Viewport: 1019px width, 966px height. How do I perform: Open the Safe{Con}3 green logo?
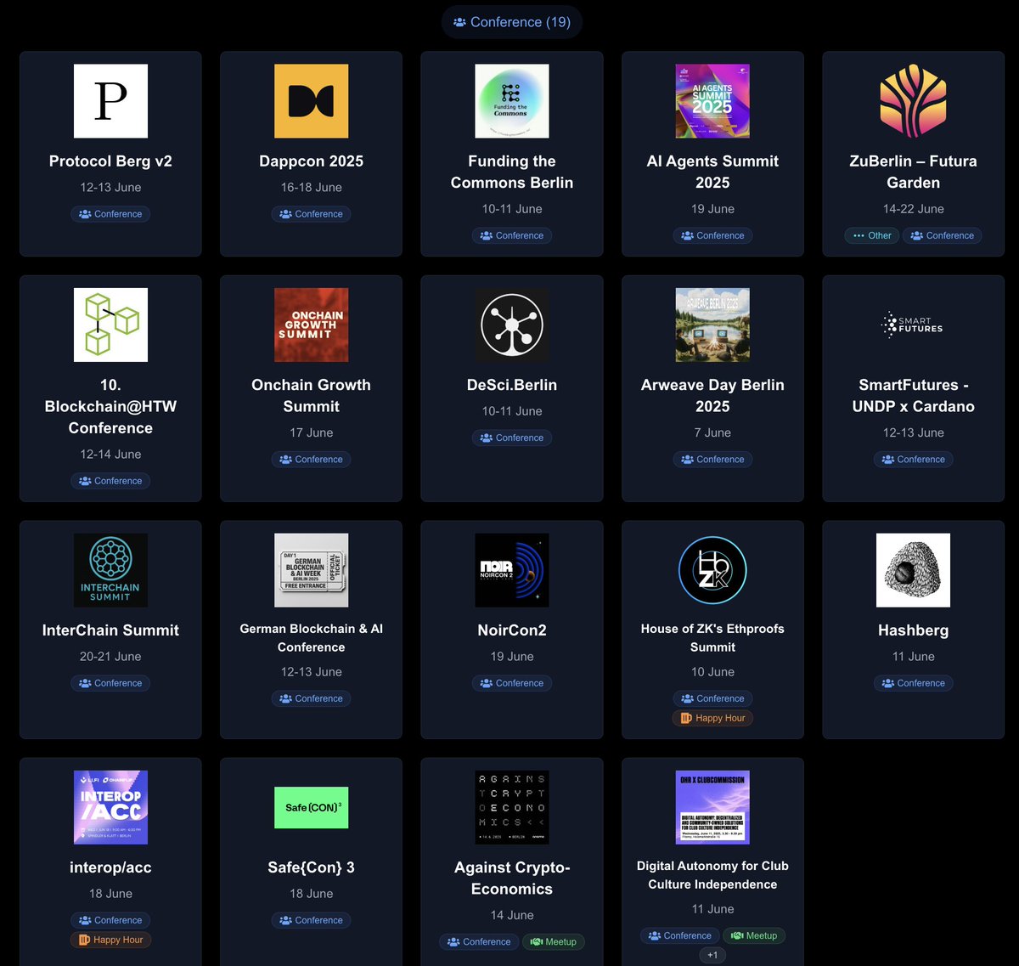(311, 807)
